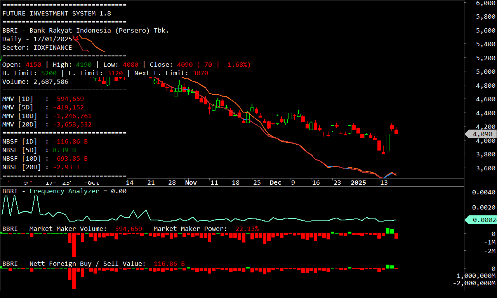Click the 0.0040 frequency axis label
This screenshot has height=298, width=497.
(x=484, y=192)
